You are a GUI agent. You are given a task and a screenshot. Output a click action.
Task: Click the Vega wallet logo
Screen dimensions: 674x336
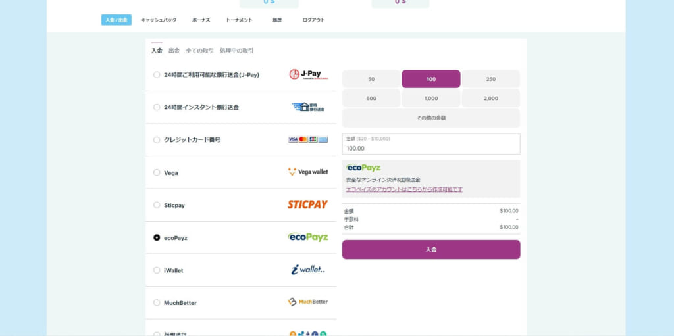click(x=308, y=172)
